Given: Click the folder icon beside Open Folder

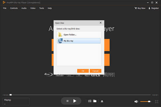Looking at the screenshot, I should tap(60, 34).
